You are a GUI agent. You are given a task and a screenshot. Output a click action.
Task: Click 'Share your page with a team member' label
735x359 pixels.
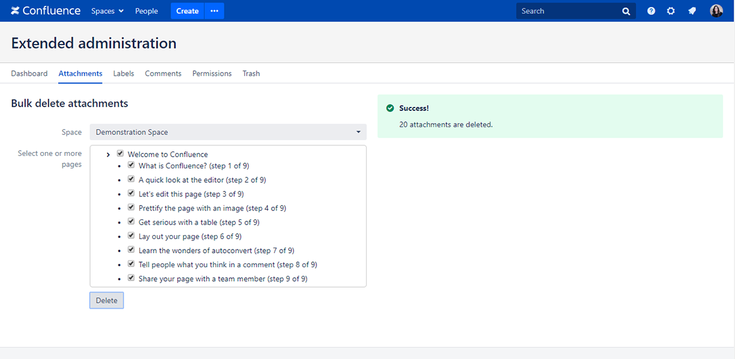pyautogui.click(x=223, y=278)
